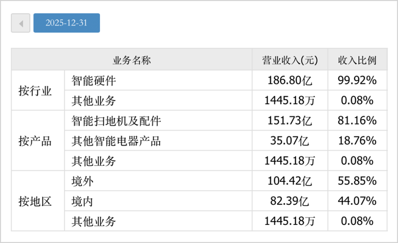Click the 35.07亿 revenue value
The image size is (398, 243).
pos(290,141)
